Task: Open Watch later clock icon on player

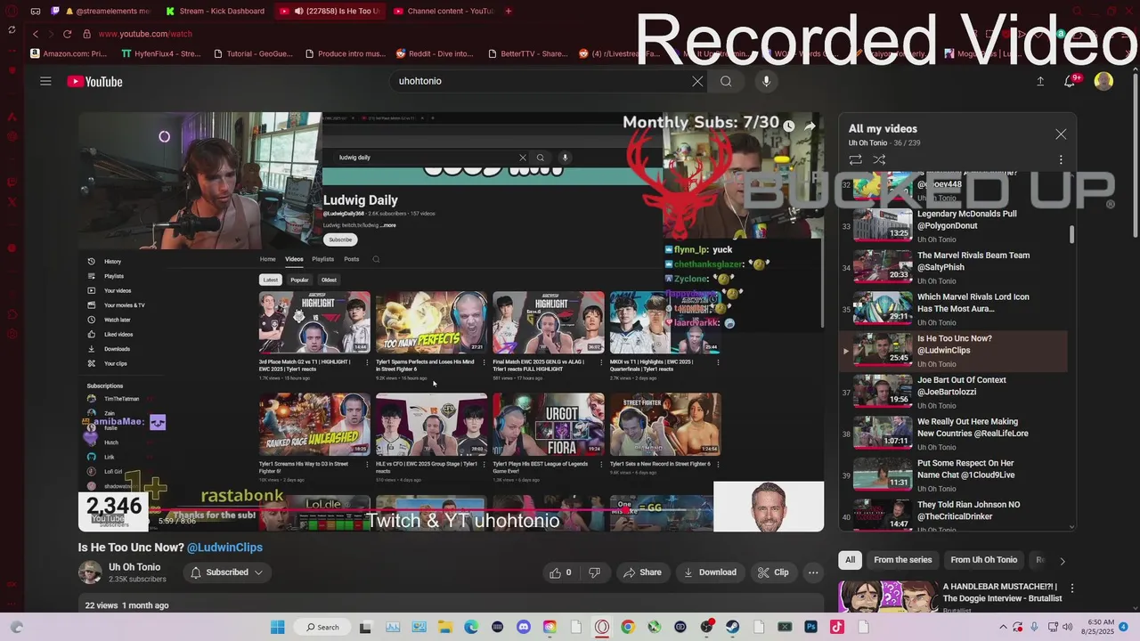Action: coord(789,126)
